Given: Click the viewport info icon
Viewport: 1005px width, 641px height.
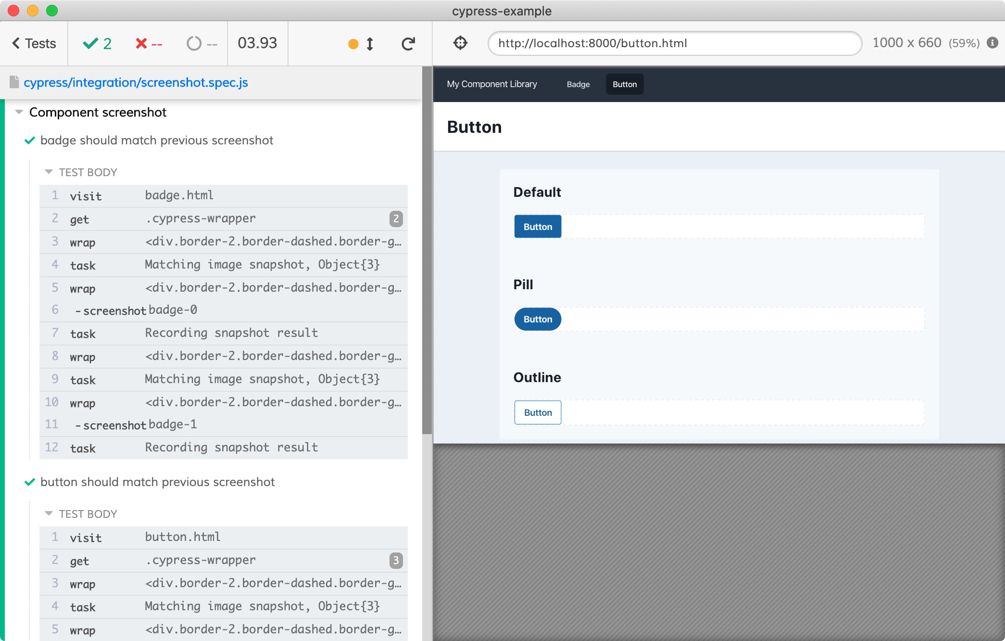Looking at the screenshot, I should click(992, 43).
